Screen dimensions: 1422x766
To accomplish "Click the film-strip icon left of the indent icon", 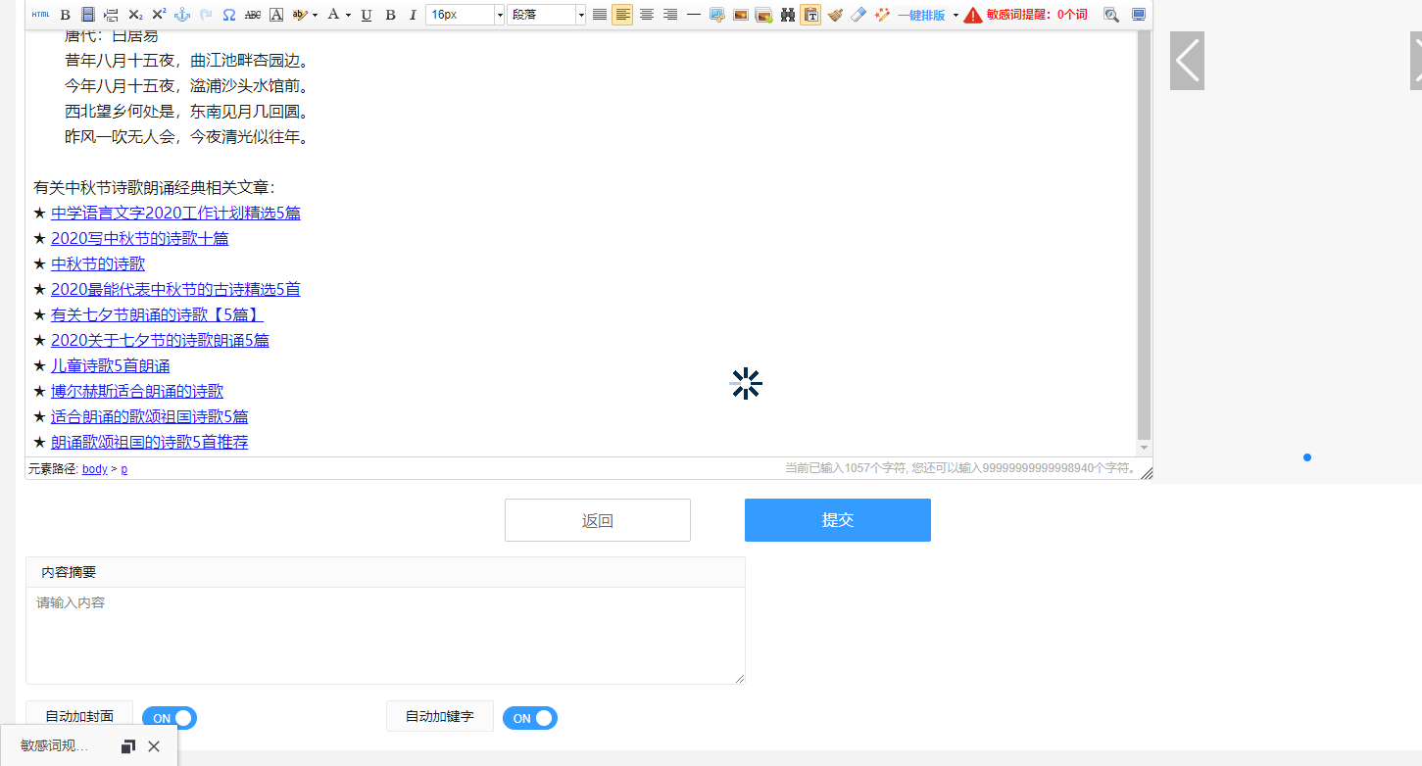I will [x=88, y=15].
